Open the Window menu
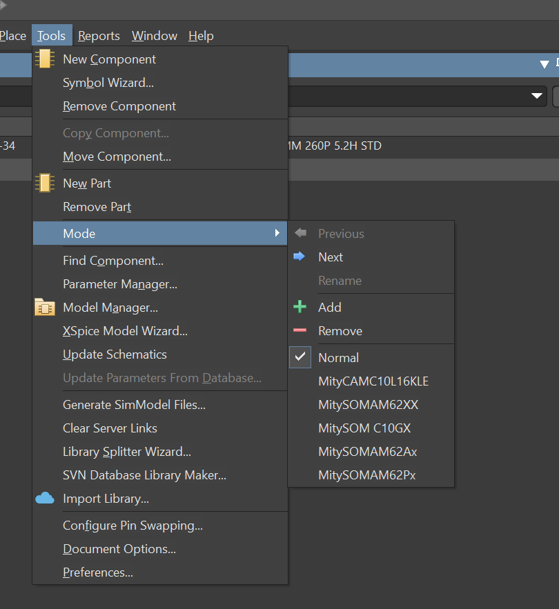Viewport: 559px width, 609px height. [x=155, y=36]
